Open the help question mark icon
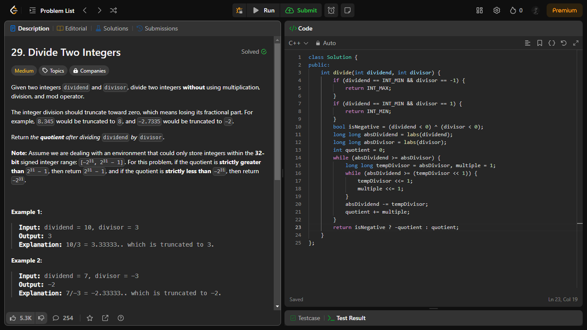 pos(120,318)
